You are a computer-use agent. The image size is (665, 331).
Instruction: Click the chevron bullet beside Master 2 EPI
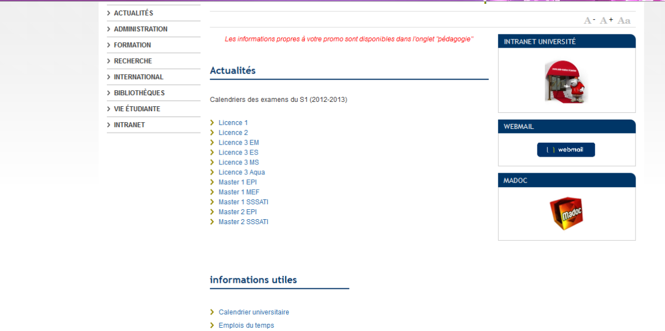[212, 213]
